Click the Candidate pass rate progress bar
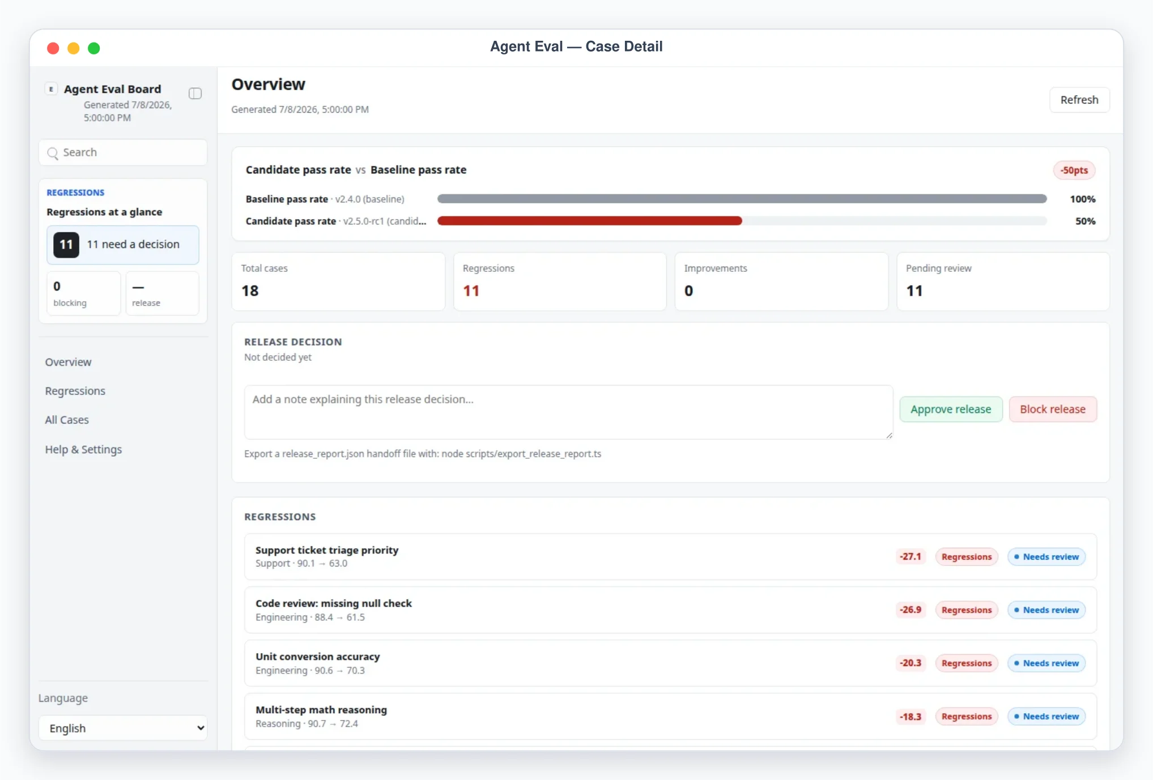1153x780 pixels. coord(742,221)
